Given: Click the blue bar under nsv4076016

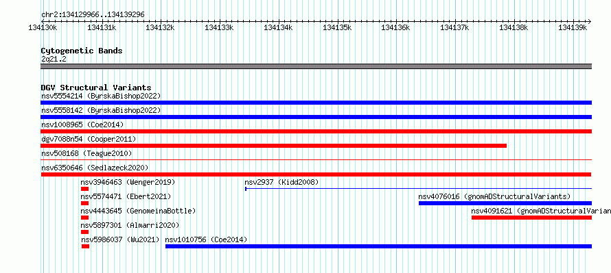Looking at the screenshot, I should coord(505,203).
